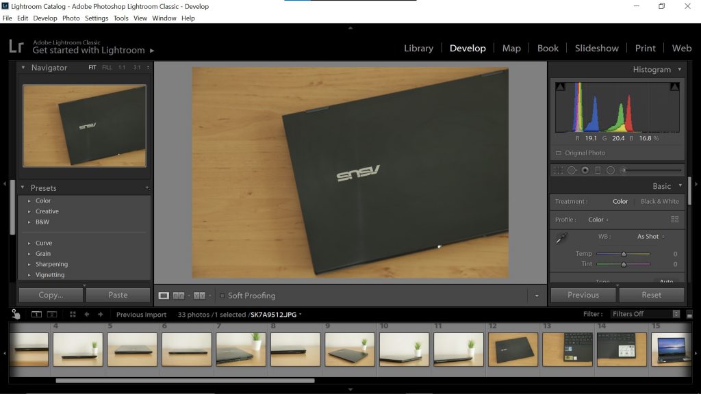Select filmstrip thumbnail number 13
701x394 pixels.
[568, 350]
